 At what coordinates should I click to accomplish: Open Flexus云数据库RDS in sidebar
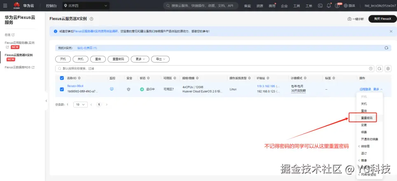coord(19,67)
